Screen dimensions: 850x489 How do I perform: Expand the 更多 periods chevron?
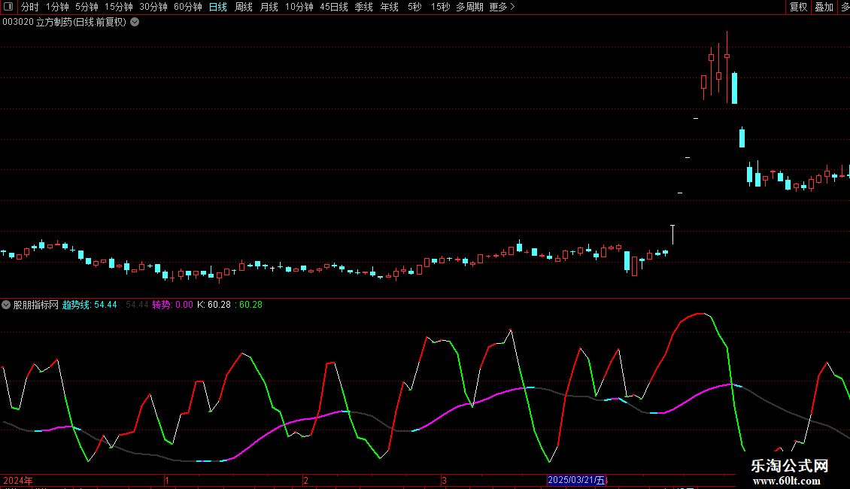click(x=512, y=7)
